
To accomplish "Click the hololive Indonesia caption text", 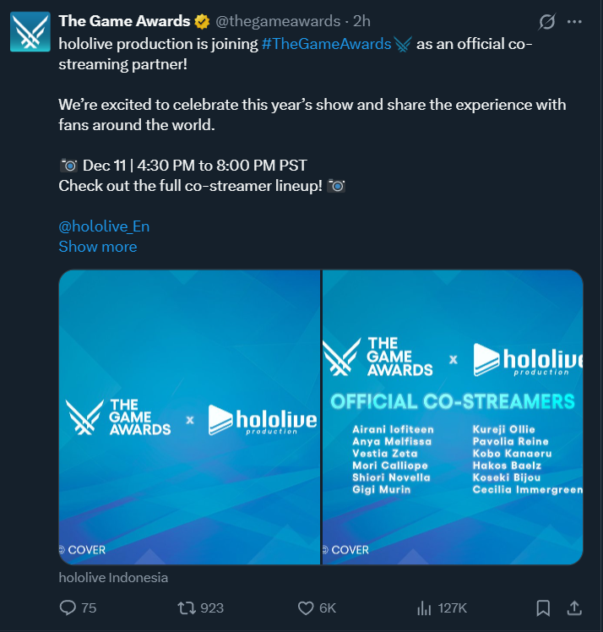I will [x=114, y=578].
